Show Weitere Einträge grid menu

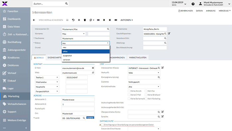[x=15, y=120]
